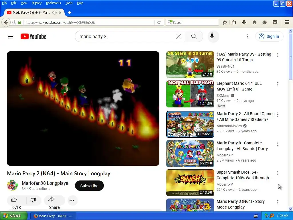
Task: Open more actions ellipsis under the video
Action: [x=72, y=200]
